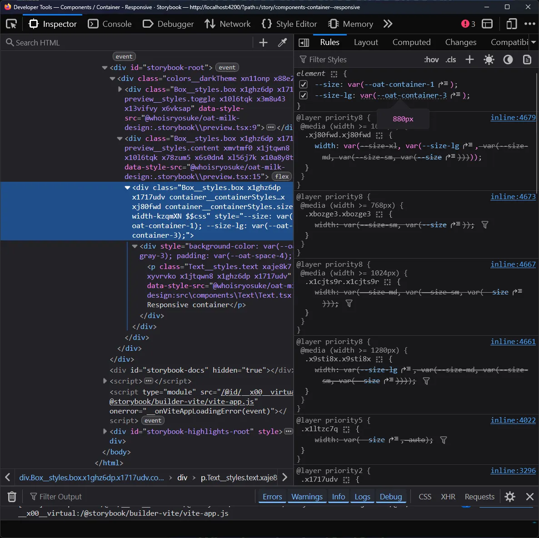Screen dimensions: 539x538
Task: Toggle light color scheme simulation sun icon
Action: pos(489,60)
